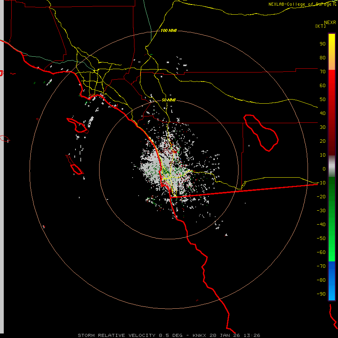338x338 pixels.
Task: Pick the green segment of the color bar
Action: tap(332, 219)
